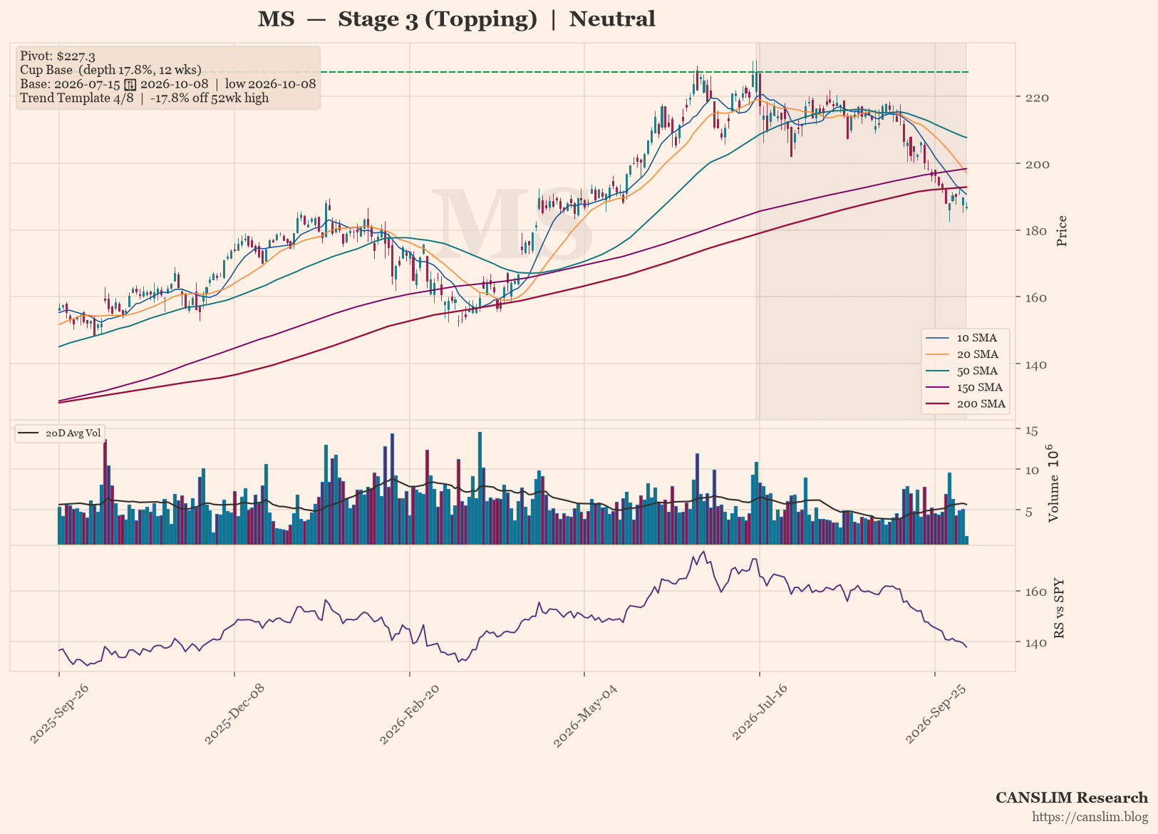Click the 200 SMA crimson line color sample
1158x834 pixels.
pos(938,403)
